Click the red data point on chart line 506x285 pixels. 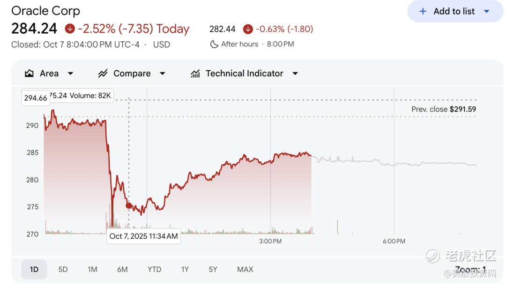coord(129,205)
